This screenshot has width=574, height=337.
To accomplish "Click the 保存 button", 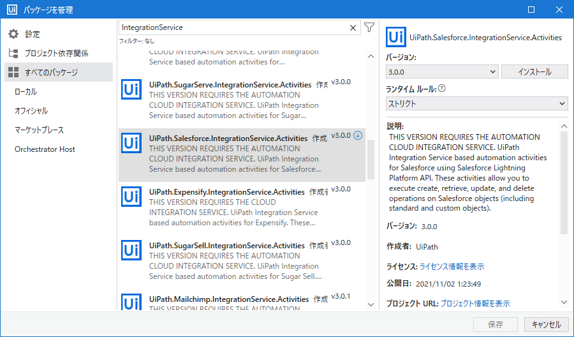I will [496, 324].
